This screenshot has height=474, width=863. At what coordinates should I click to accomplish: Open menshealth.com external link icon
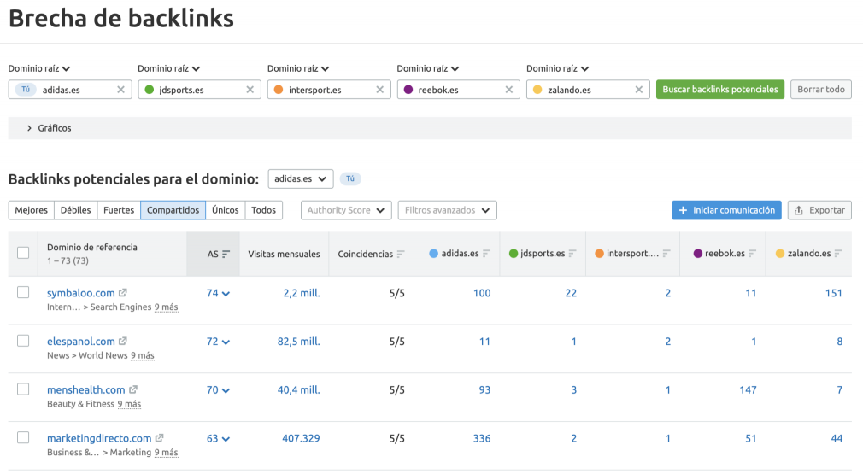[x=133, y=389]
